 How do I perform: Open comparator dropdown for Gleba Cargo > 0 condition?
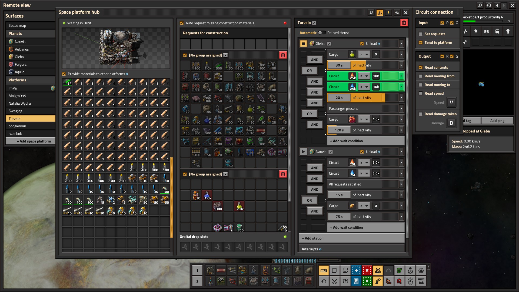tap(364, 54)
